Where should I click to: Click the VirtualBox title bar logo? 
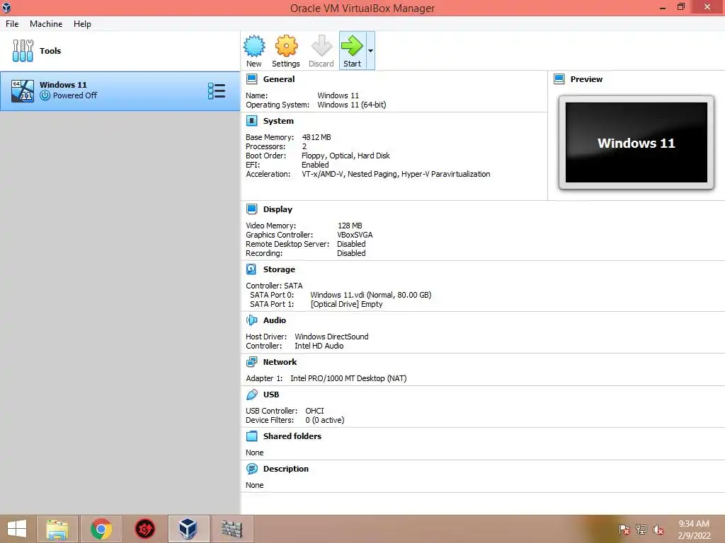6,8
